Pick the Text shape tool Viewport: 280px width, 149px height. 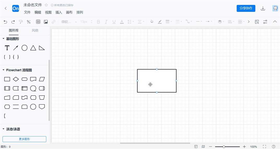[x=7, y=48]
